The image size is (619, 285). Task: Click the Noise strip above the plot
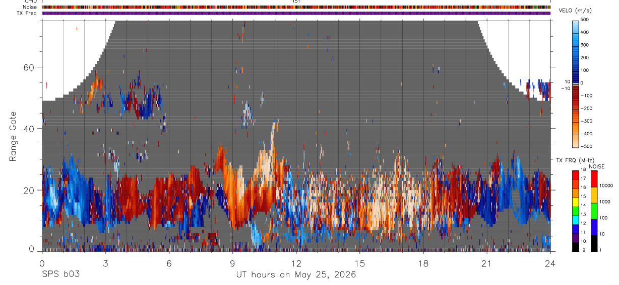click(296, 7)
